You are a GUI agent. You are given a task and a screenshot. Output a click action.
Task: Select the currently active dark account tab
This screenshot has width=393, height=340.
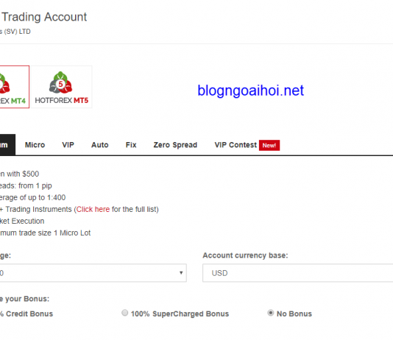pyautogui.click(x=7, y=145)
